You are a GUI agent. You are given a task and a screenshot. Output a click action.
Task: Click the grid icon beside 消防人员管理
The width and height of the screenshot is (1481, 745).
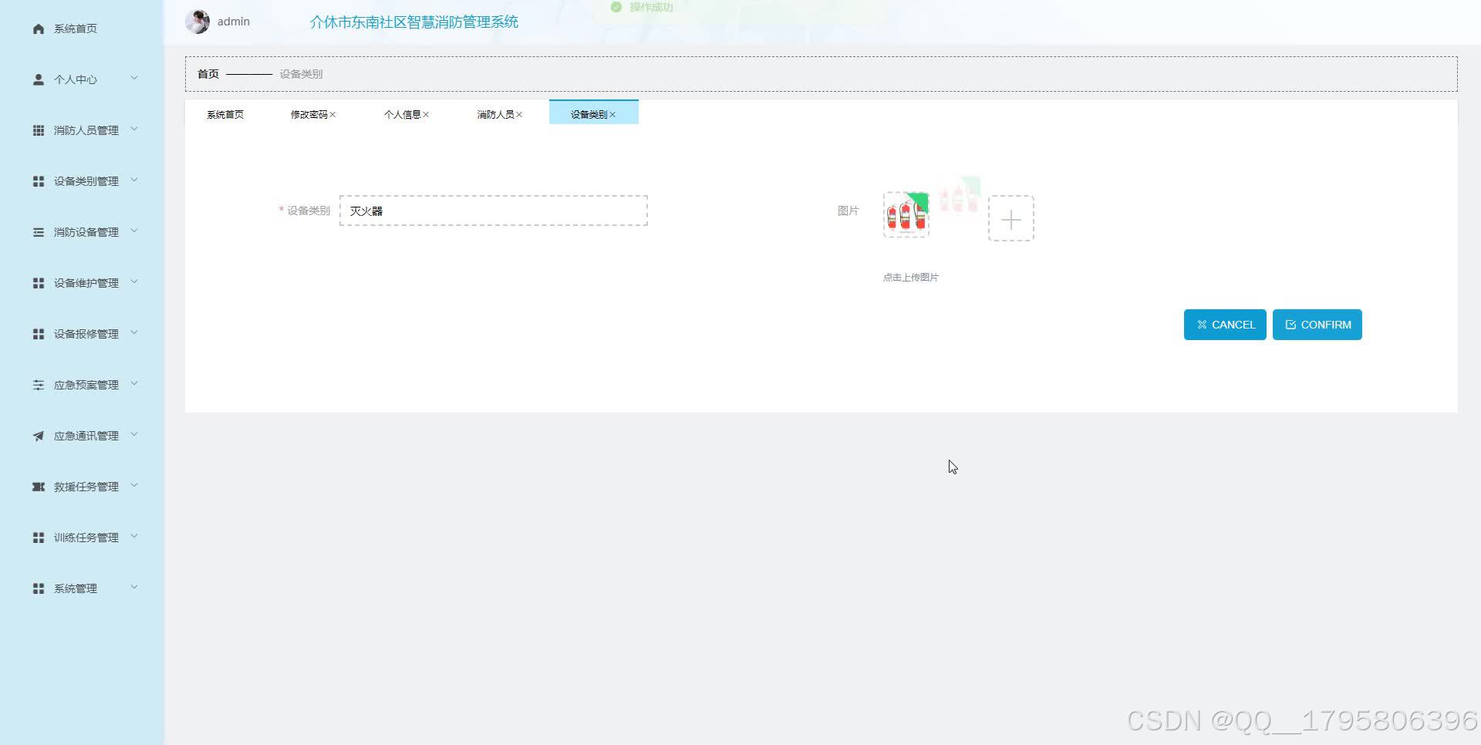(x=38, y=130)
